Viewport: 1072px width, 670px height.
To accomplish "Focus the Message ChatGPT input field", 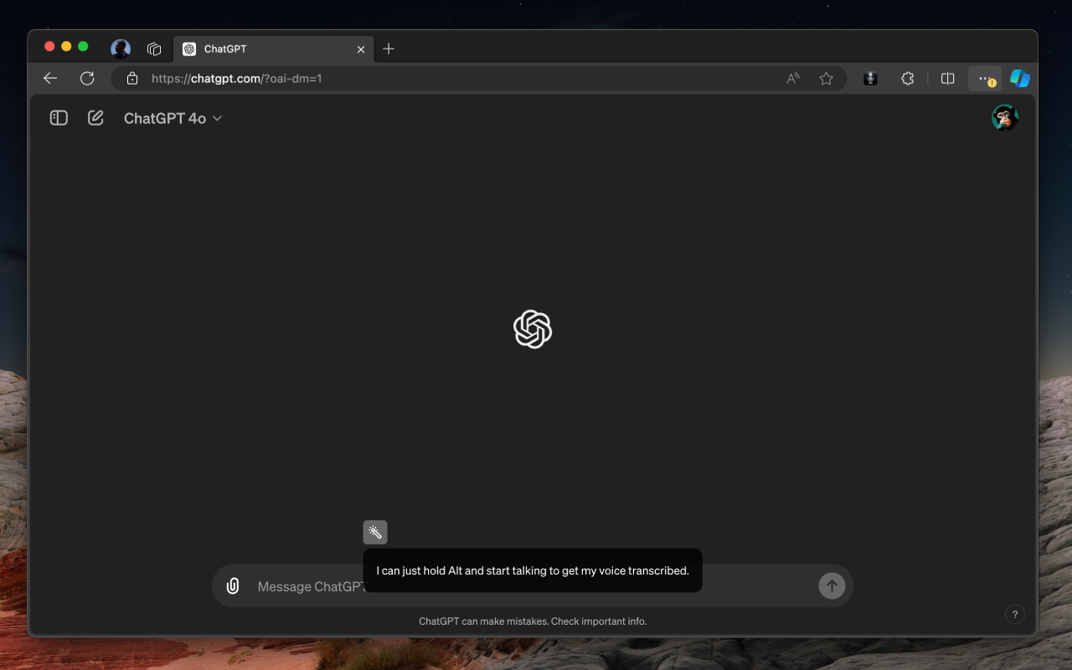I will click(533, 586).
